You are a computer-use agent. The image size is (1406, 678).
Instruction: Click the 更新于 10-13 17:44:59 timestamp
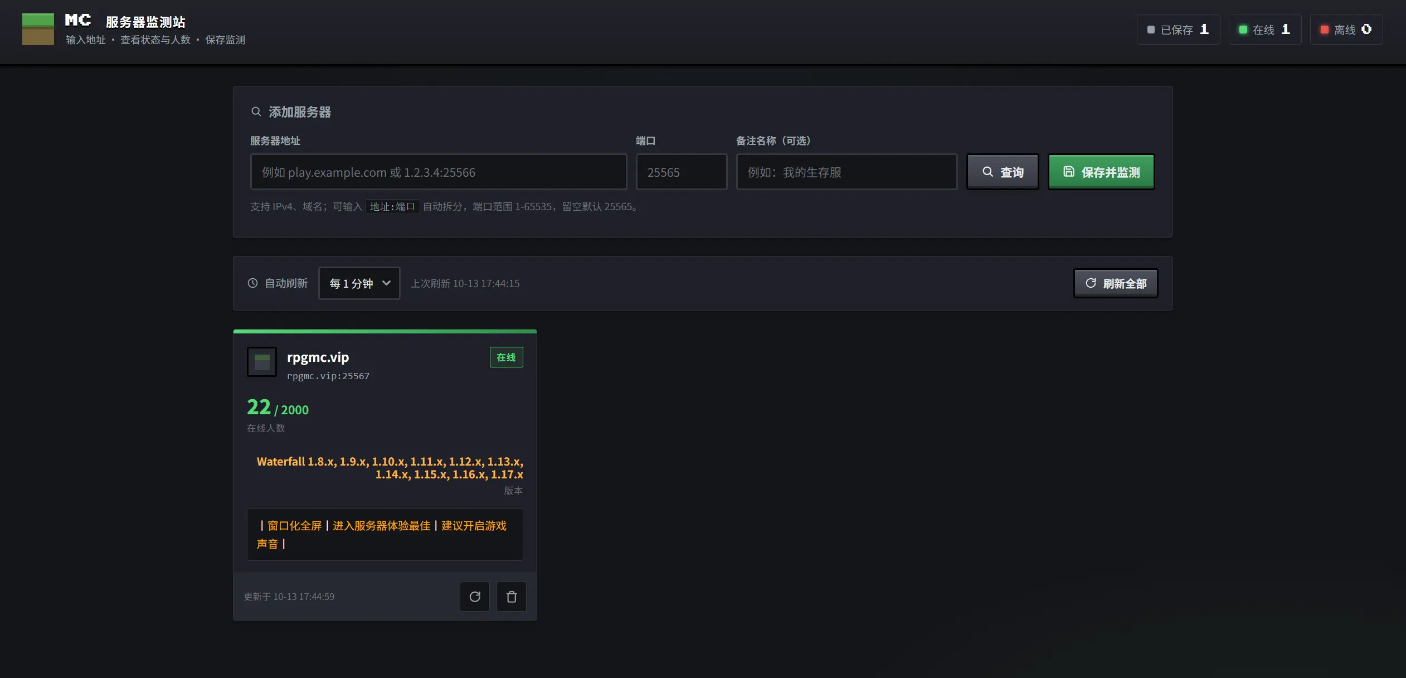click(x=289, y=597)
